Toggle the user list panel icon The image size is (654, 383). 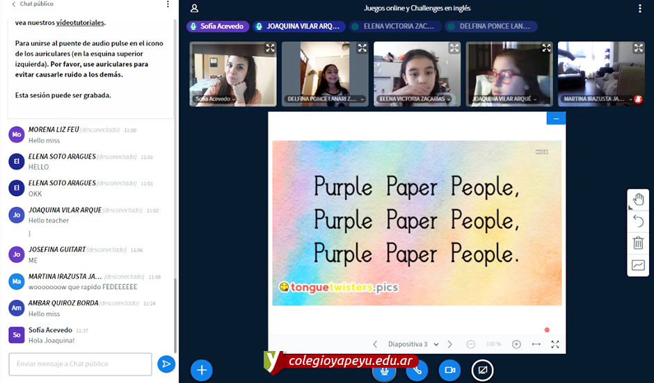(195, 8)
